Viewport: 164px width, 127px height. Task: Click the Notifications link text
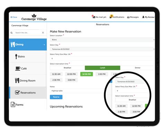coord(118,17)
